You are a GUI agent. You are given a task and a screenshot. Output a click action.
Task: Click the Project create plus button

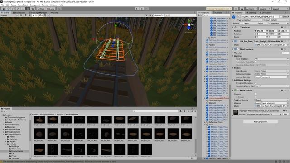[2, 111]
